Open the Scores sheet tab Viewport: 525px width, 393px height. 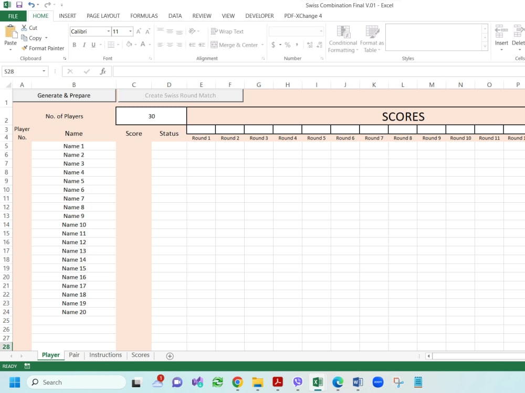[140, 355]
